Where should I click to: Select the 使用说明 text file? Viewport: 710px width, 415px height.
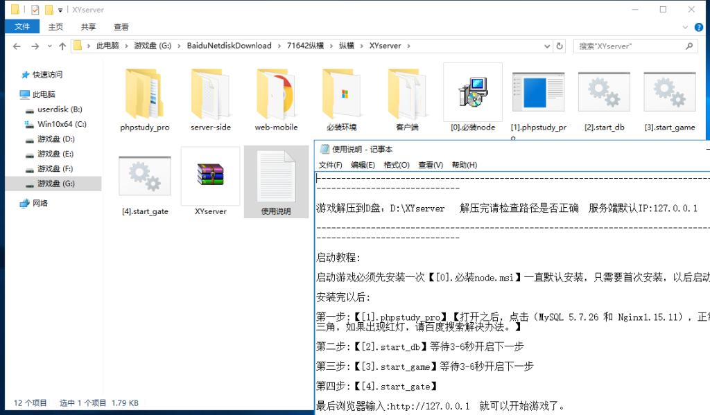(276, 182)
